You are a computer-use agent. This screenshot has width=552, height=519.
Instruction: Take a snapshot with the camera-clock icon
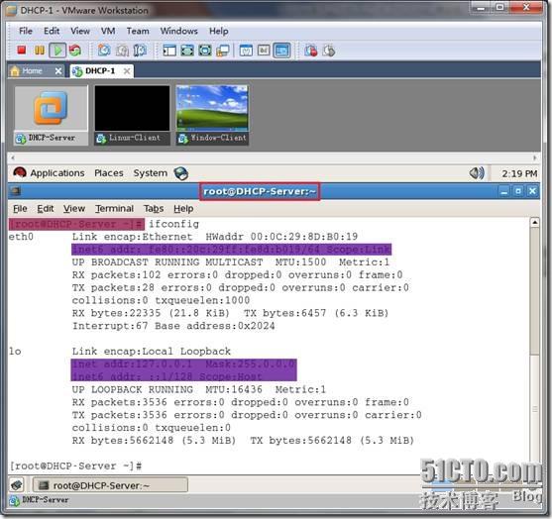[x=104, y=51]
